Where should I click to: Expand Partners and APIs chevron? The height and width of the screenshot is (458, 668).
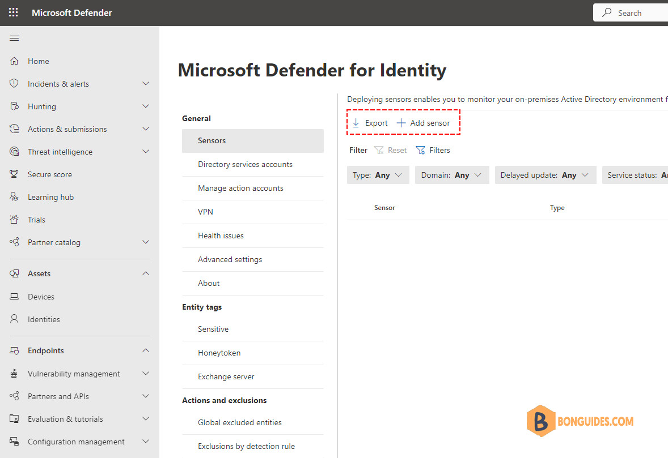146,396
